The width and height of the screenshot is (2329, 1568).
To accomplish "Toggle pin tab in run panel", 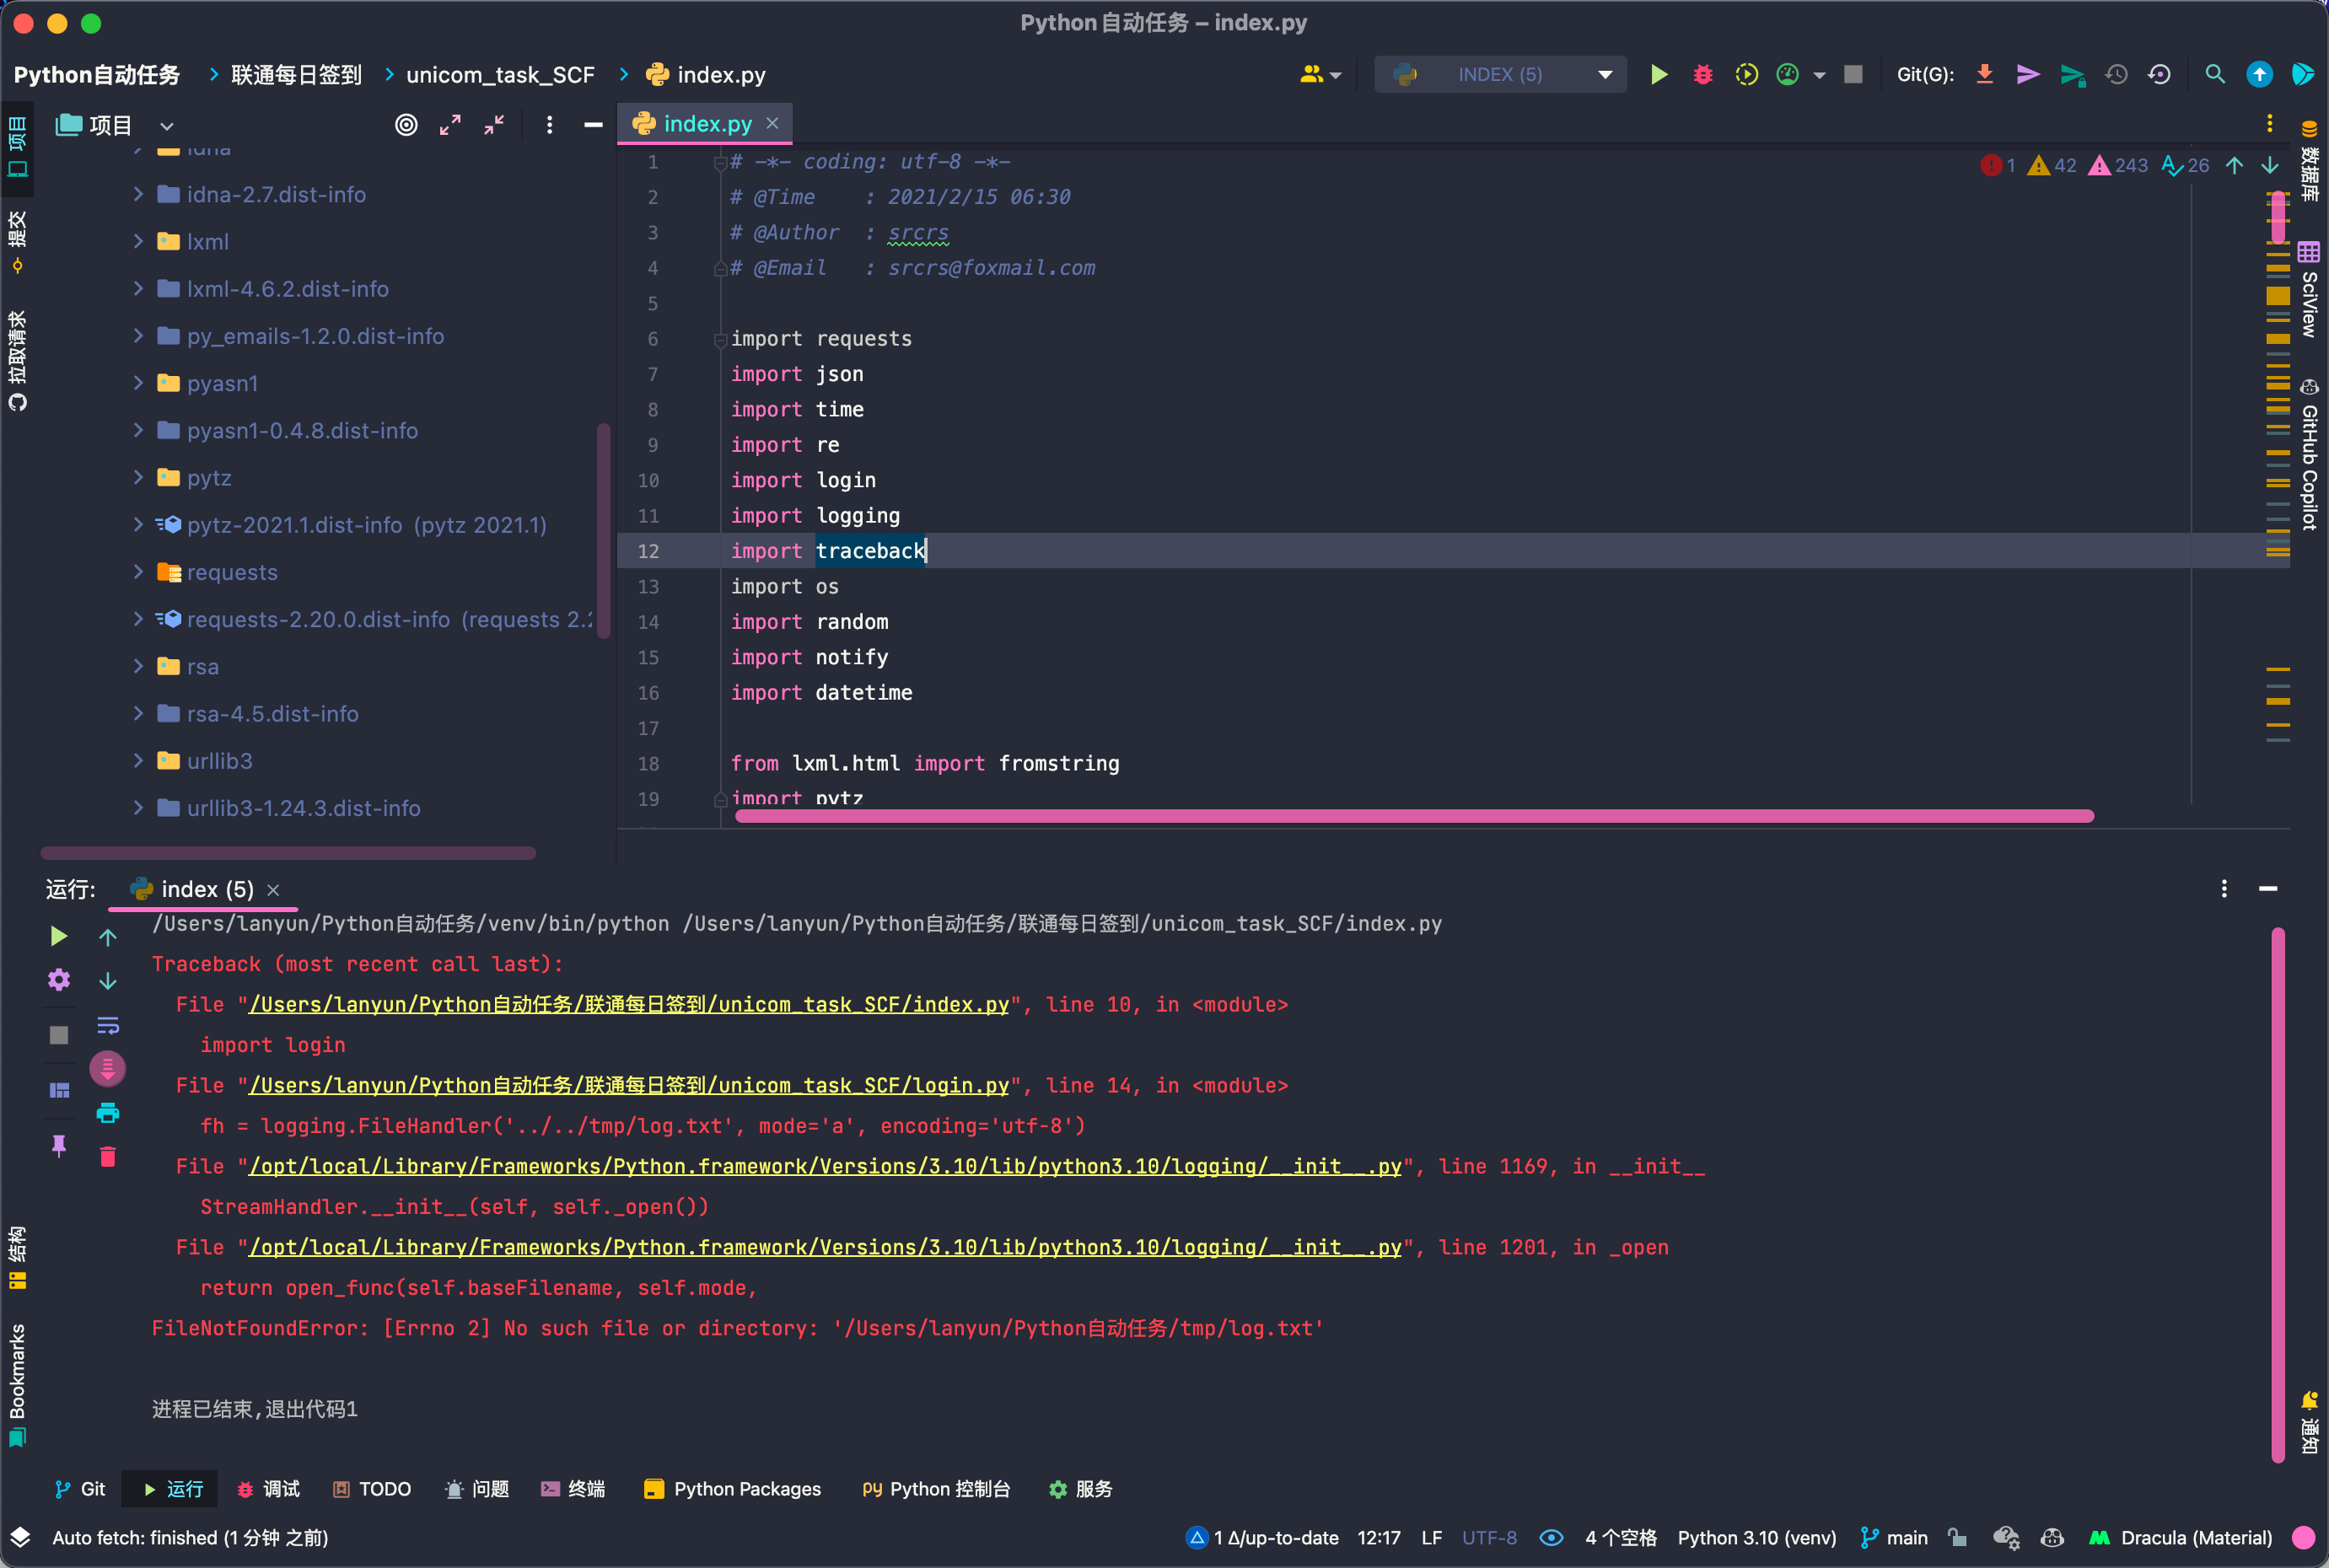I will [x=59, y=1145].
